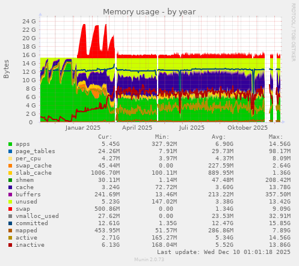Viewport: 299px width, 266px height.
Task: Click the 'unused' legend label
Action: pos(26,202)
